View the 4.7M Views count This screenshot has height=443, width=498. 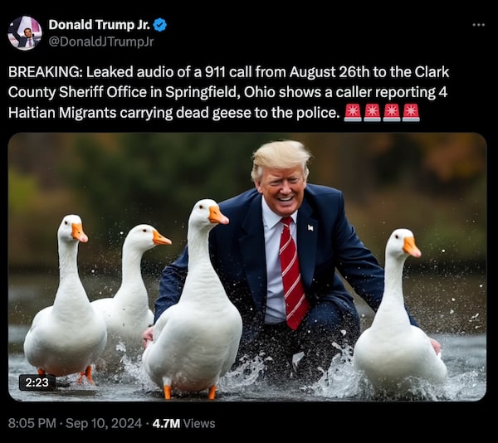[184, 423]
